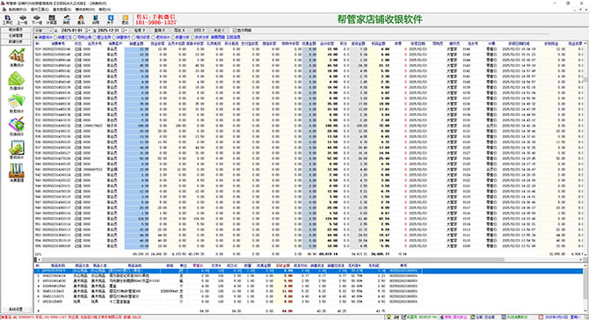Click the 工具栏 toolbar icon
The width and height of the screenshot is (589, 320).
point(7,19)
